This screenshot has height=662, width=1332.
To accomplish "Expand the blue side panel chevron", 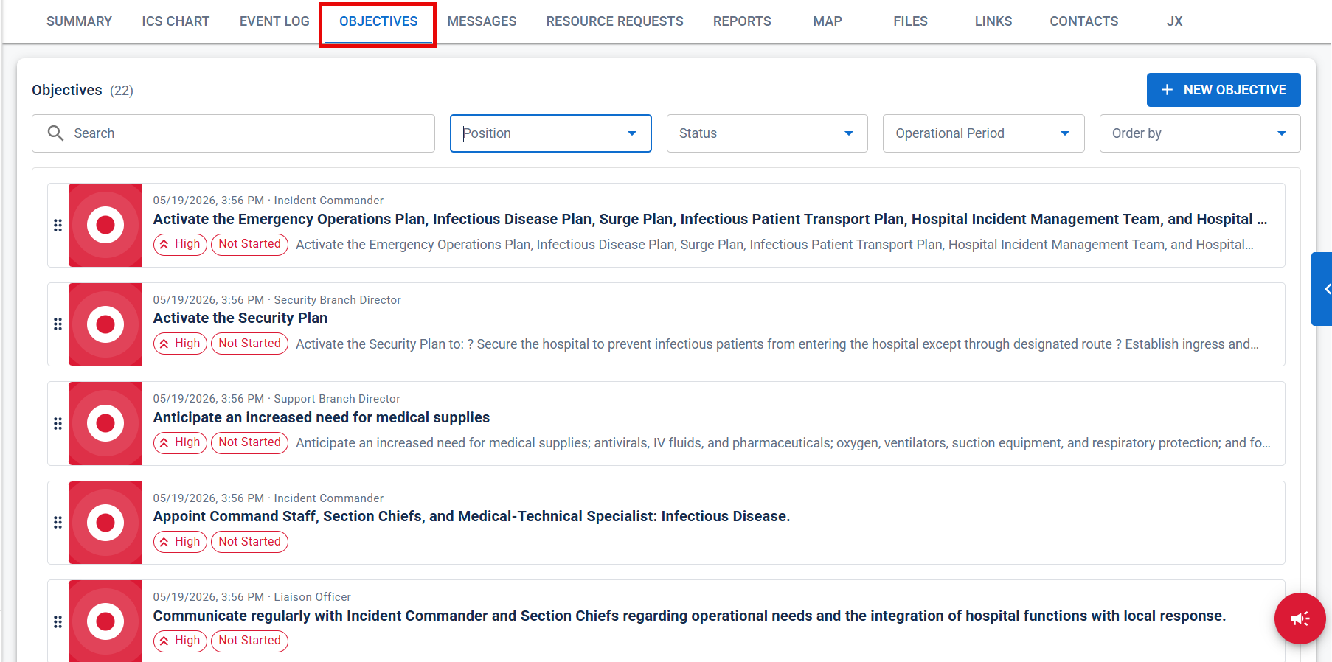I will click(x=1323, y=289).
